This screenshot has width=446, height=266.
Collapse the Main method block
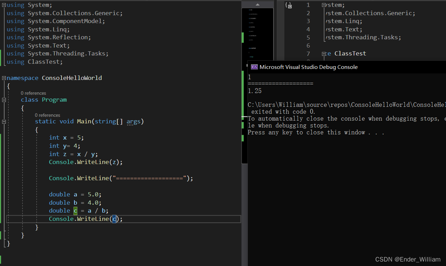click(x=4, y=122)
